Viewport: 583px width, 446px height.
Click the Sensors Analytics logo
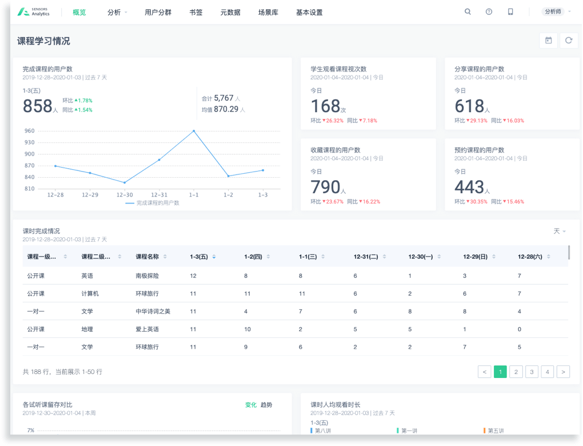[34, 12]
